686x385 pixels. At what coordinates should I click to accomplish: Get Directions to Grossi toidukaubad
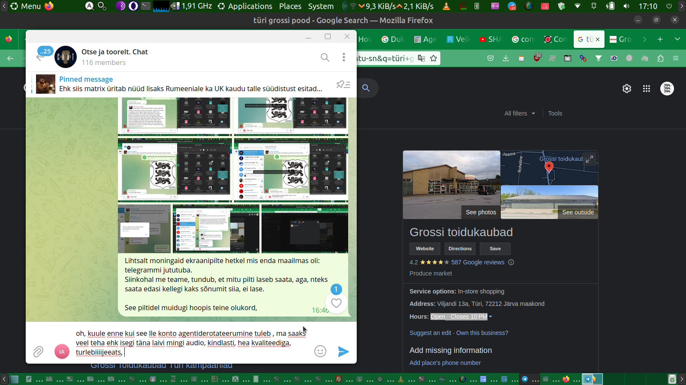coord(460,249)
